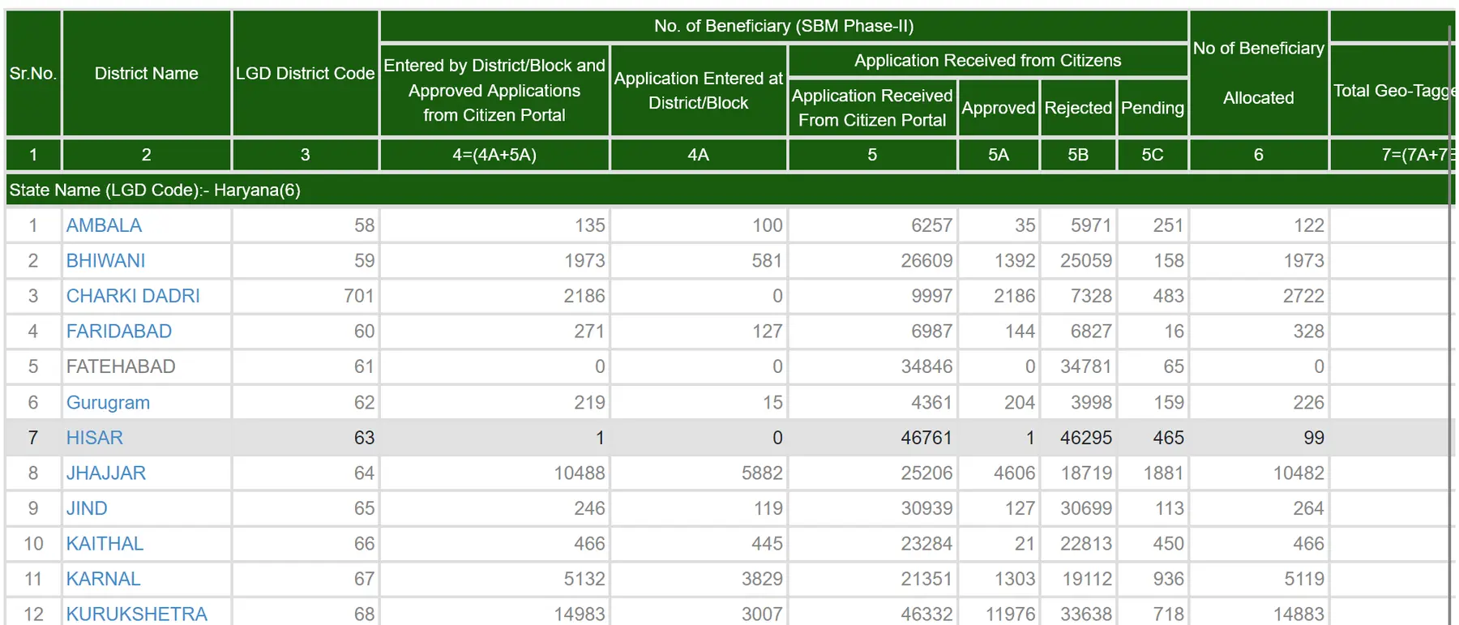Image resolution: width=1459 pixels, height=625 pixels.
Task: Click the value 46761 in Hisar row
Action: click(926, 438)
